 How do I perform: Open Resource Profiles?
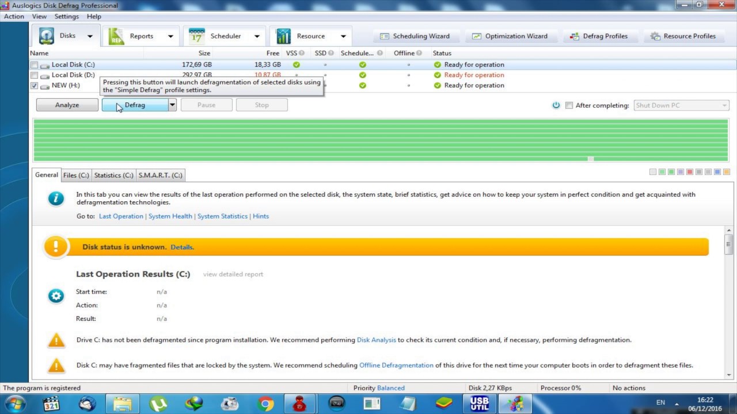pyautogui.click(x=683, y=36)
